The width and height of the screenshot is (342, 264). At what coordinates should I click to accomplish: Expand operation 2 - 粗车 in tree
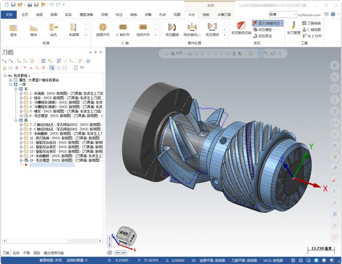click(21, 98)
